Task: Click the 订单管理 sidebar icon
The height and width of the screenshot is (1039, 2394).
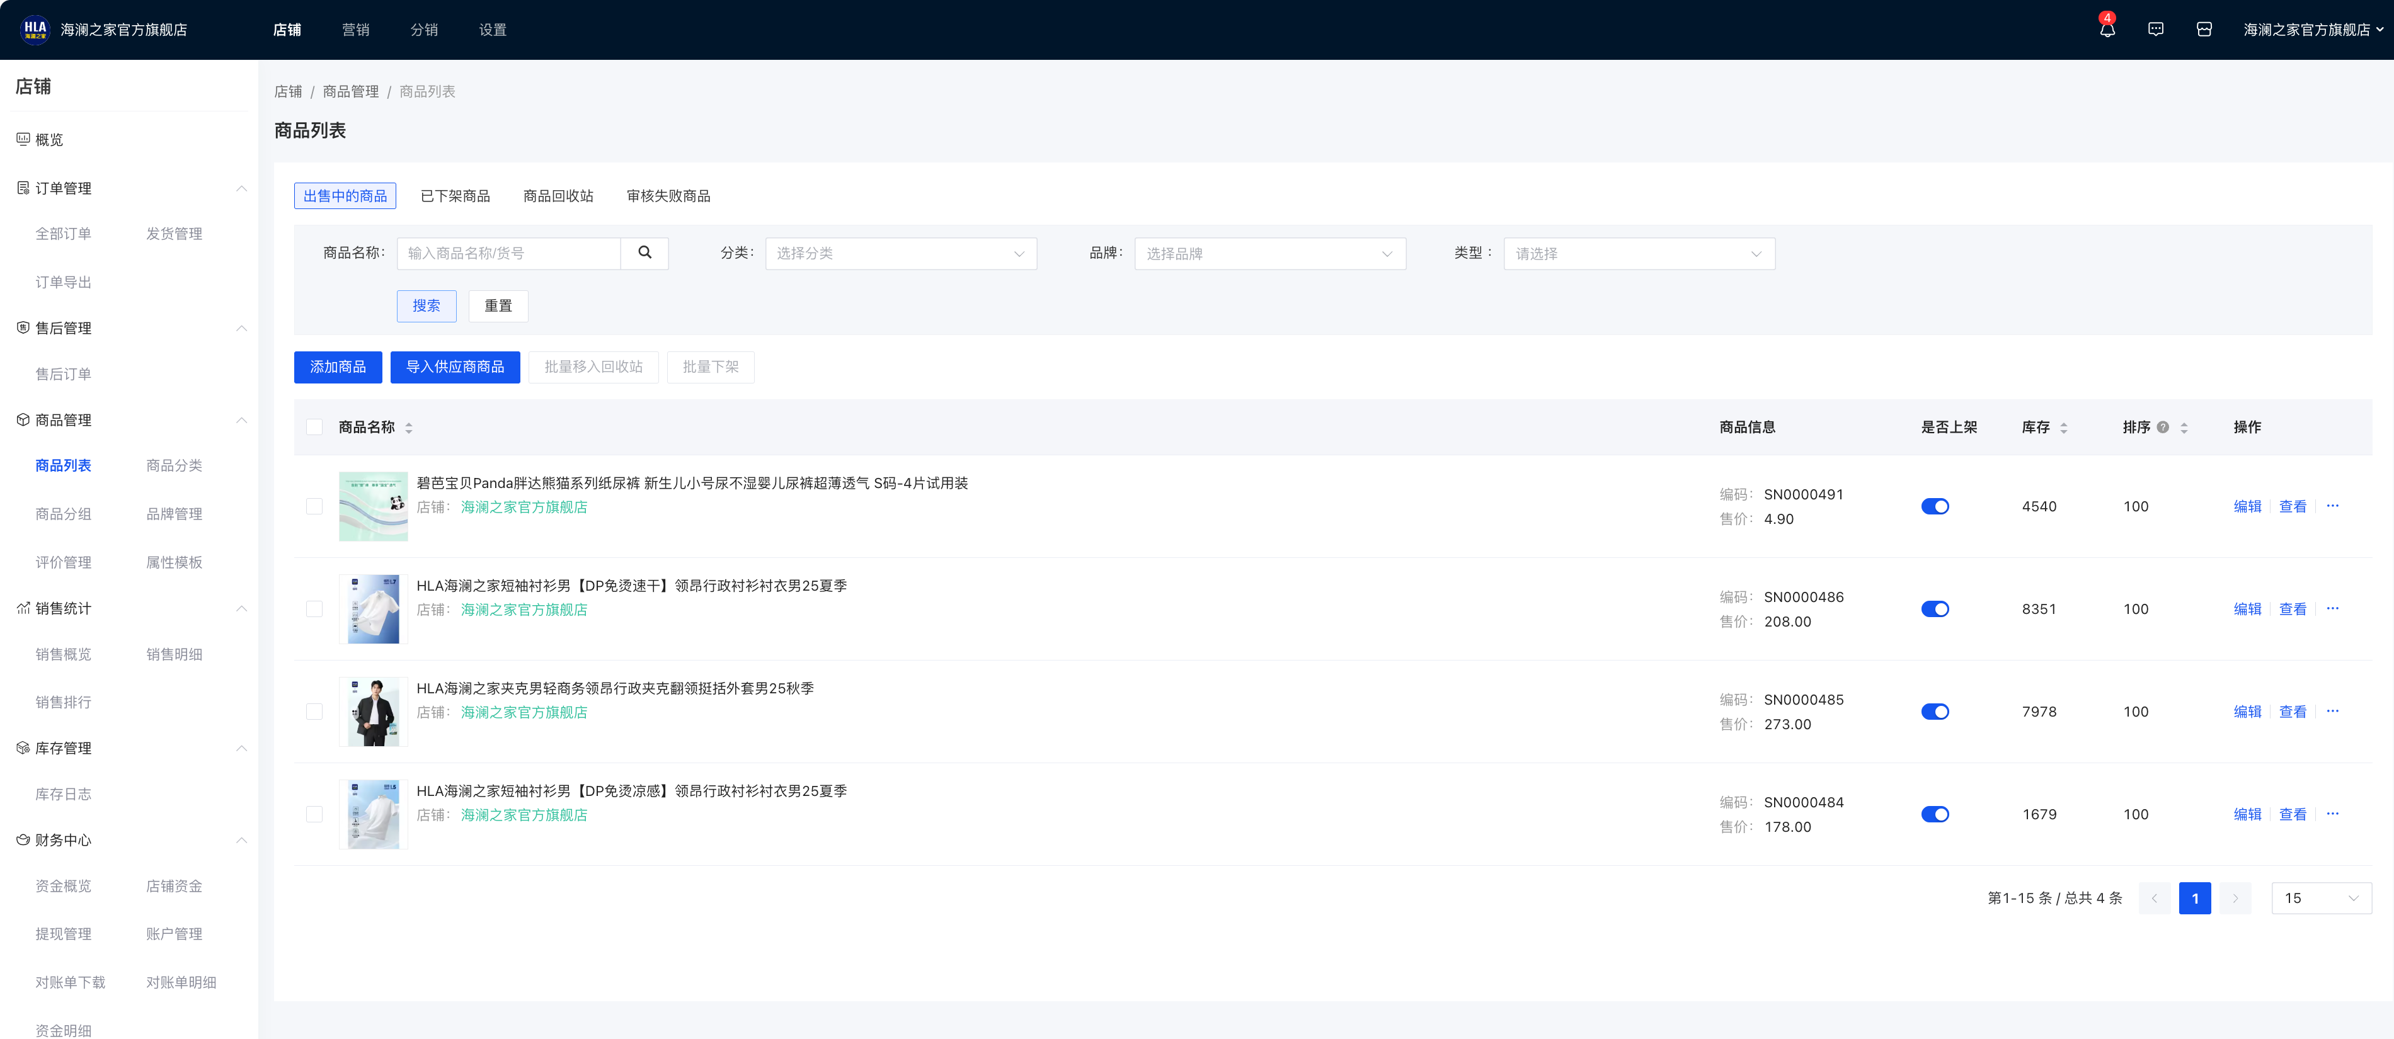Action: point(23,188)
